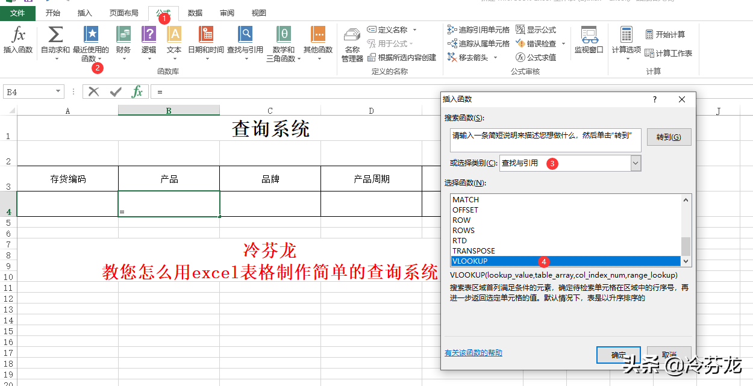Screen dimensions: 753x386
Task: Switch to the Data (数据) tab
Action: (x=195, y=13)
